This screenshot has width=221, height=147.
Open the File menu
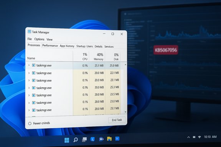point(30,39)
